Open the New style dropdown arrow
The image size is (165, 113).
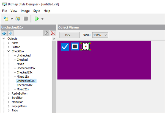point(12,19)
